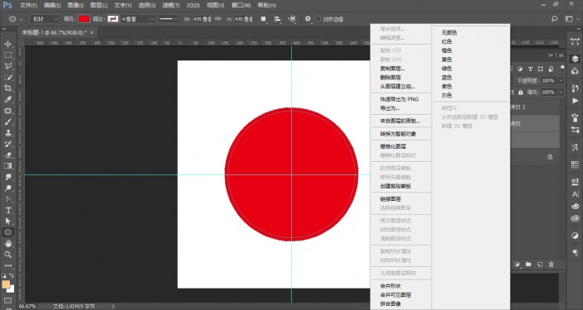This screenshot has width=583, height=310.
Task: Select the Brush tool
Action: tap(7, 122)
